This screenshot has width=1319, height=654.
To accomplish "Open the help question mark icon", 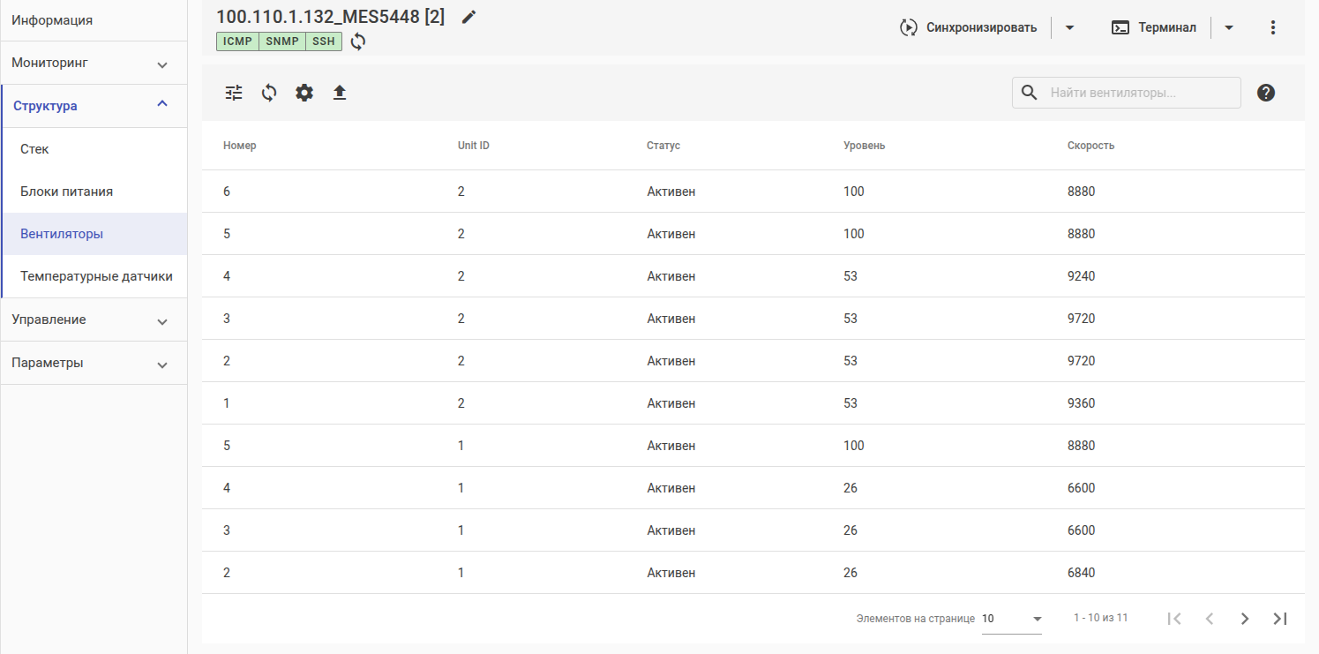I will pos(1266,93).
